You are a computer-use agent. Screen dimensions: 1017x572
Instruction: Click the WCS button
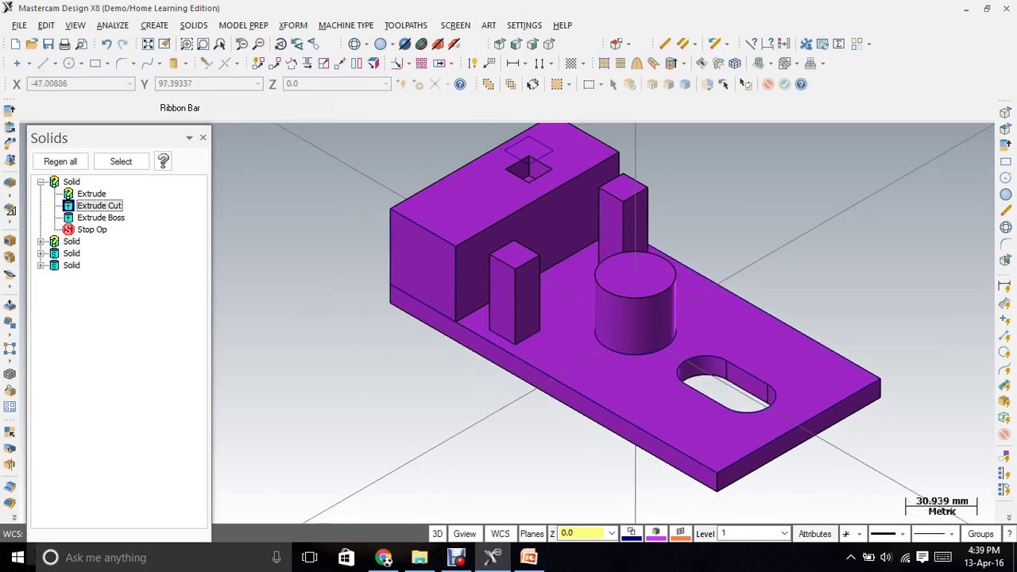500,534
